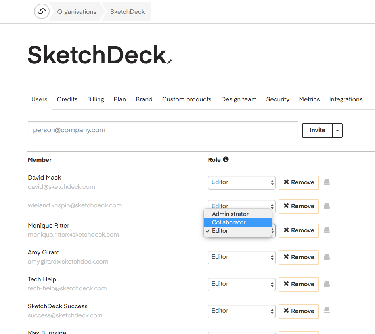
Task: Click the email david@sketchdeck.com
Action: 61,187
